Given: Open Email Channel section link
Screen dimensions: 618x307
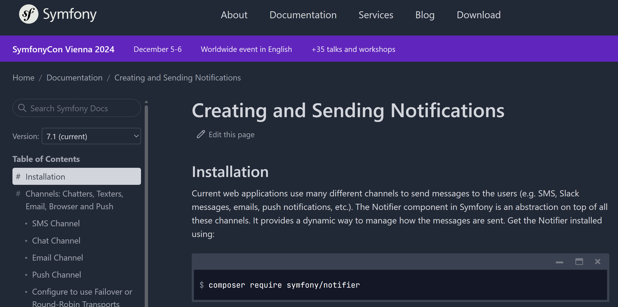Looking at the screenshot, I should [58, 258].
